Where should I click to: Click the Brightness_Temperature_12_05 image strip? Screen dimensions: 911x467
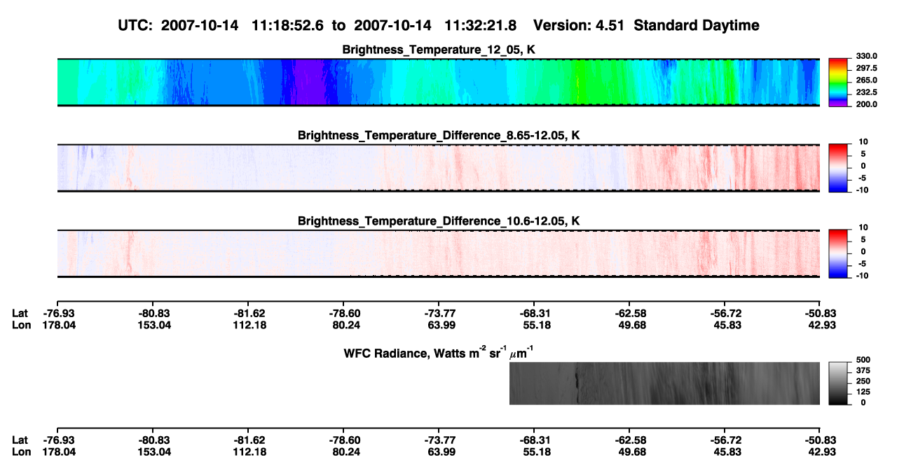[x=438, y=82]
